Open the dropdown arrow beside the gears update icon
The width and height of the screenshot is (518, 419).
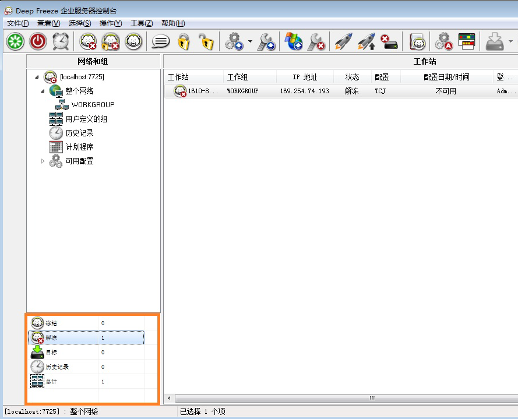(x=250, y=41)
